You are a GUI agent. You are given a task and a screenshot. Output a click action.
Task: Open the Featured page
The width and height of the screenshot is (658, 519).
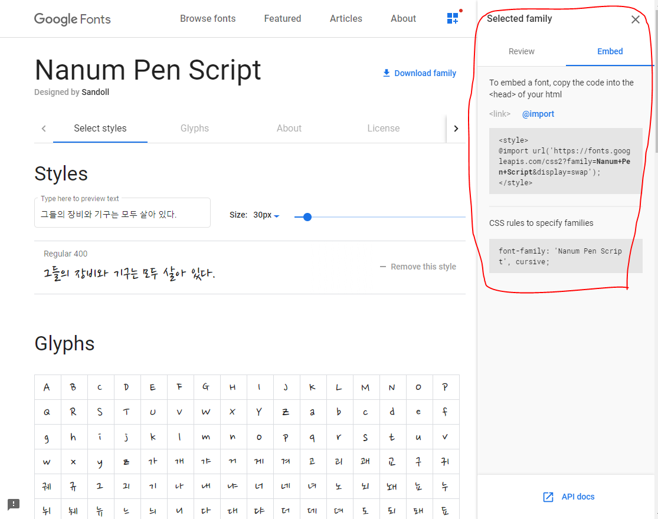pos(283,18)
